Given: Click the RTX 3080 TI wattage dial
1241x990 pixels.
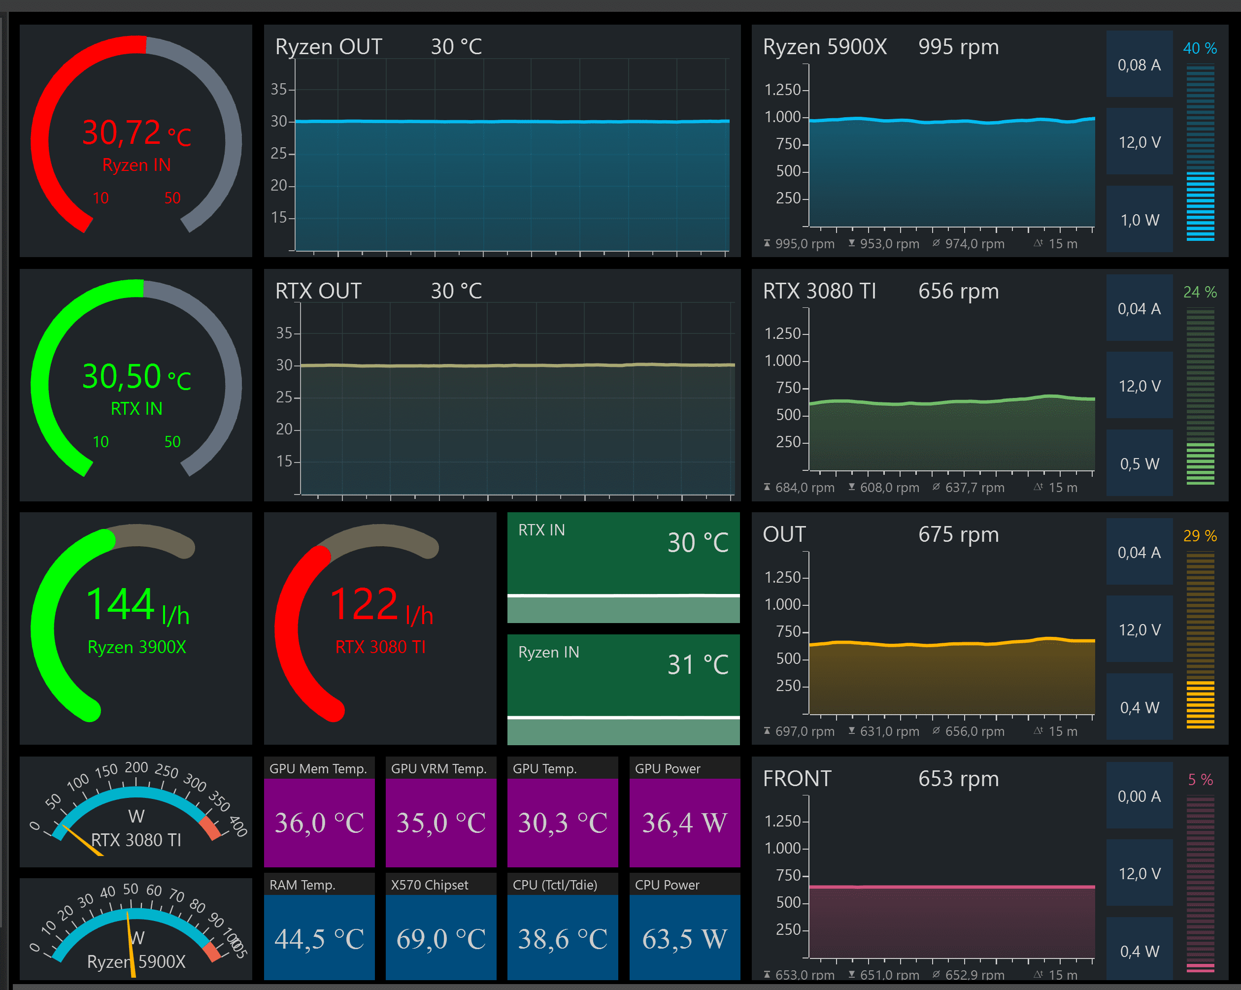Looking at the screenshot, I should point(136,812).
